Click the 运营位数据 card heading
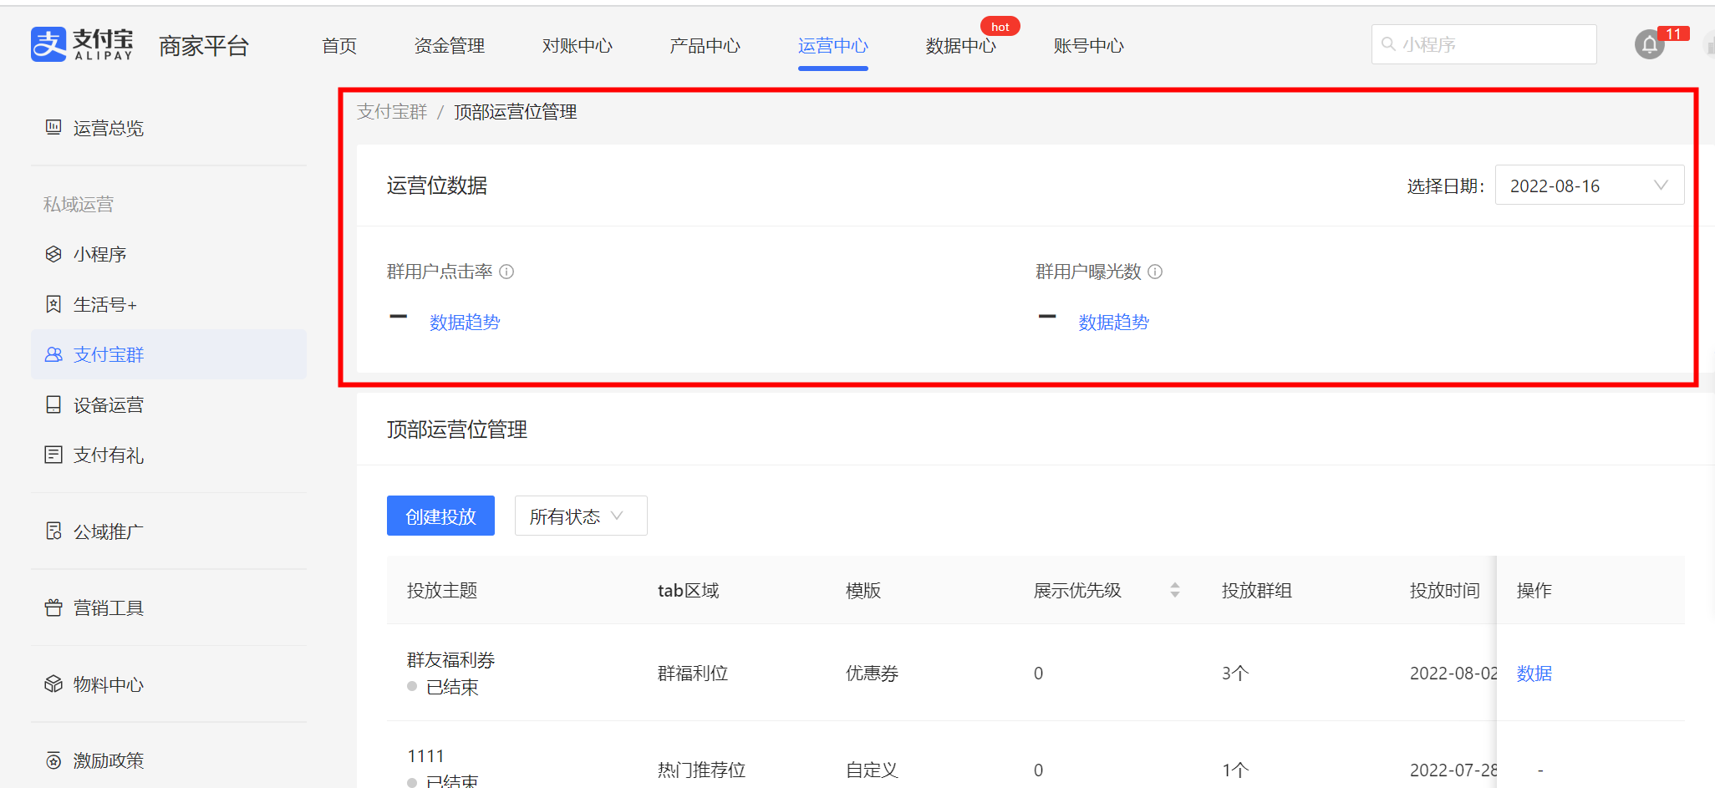1715x788 pixels. tap(437, 186)
